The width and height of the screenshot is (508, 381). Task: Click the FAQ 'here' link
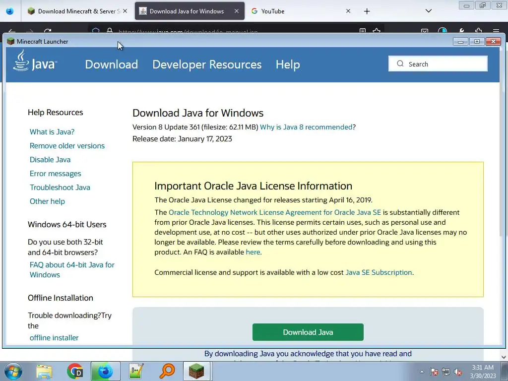(x=253, y=252)
